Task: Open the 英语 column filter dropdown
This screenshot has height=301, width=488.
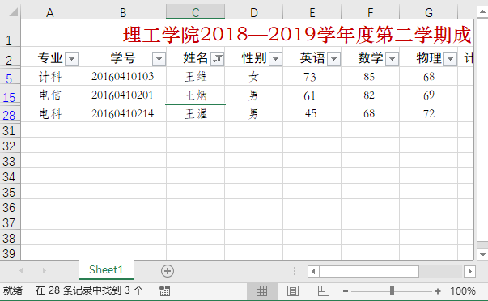Action: (334, 59)
